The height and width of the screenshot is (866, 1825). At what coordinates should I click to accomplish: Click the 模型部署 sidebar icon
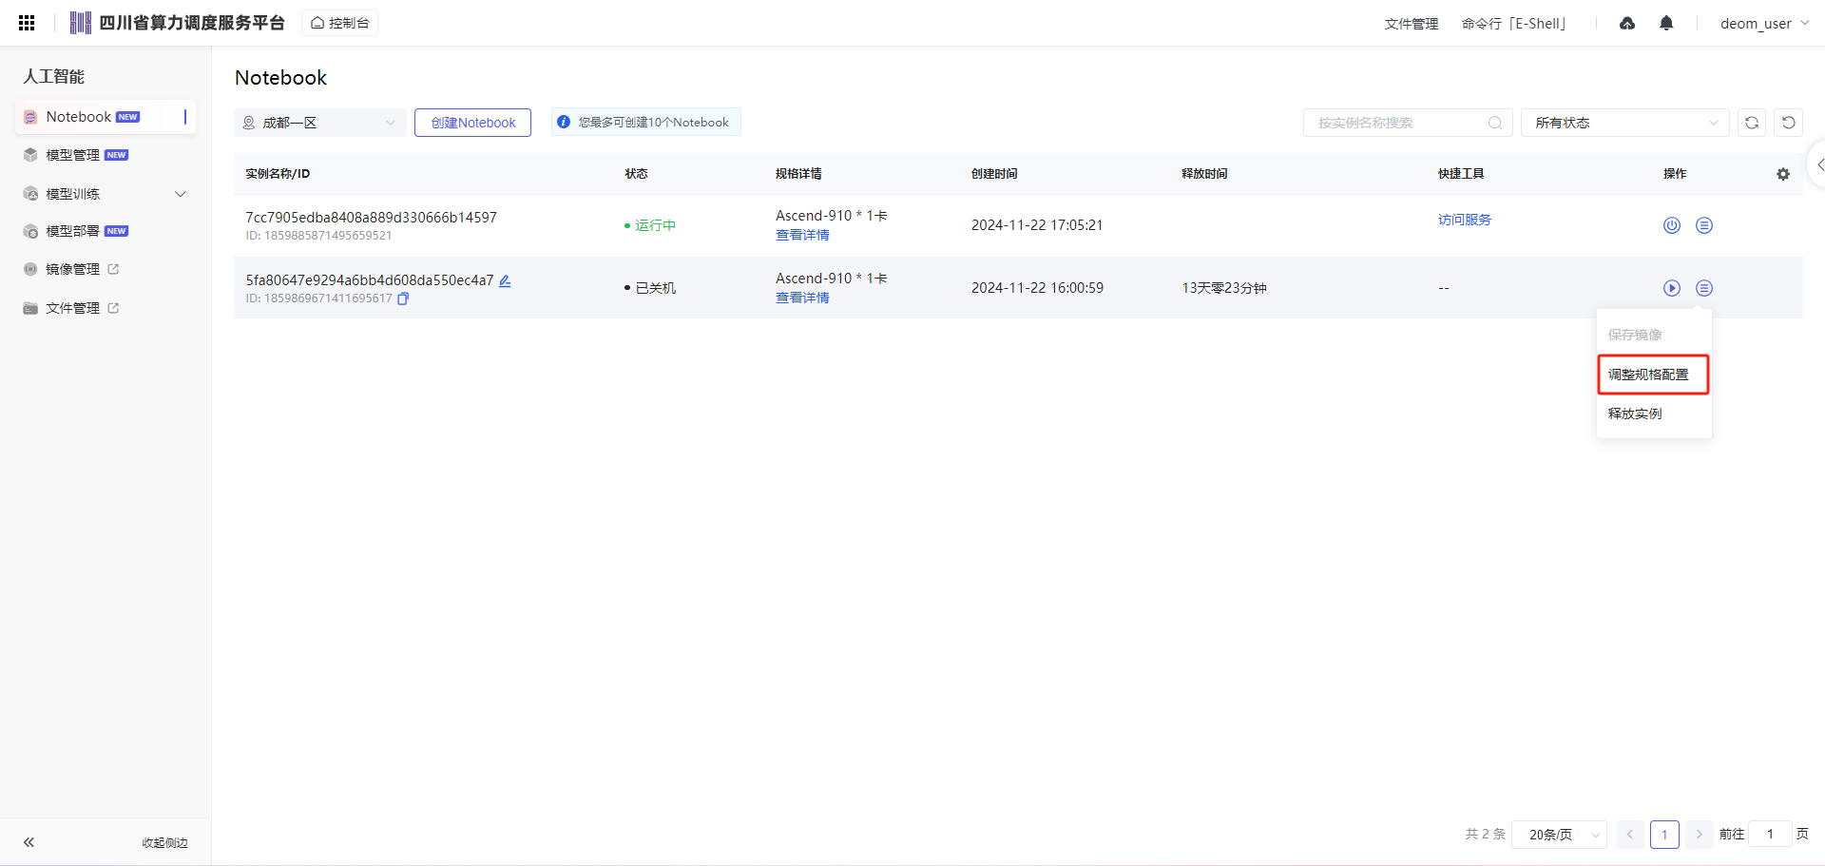[30, 231]
